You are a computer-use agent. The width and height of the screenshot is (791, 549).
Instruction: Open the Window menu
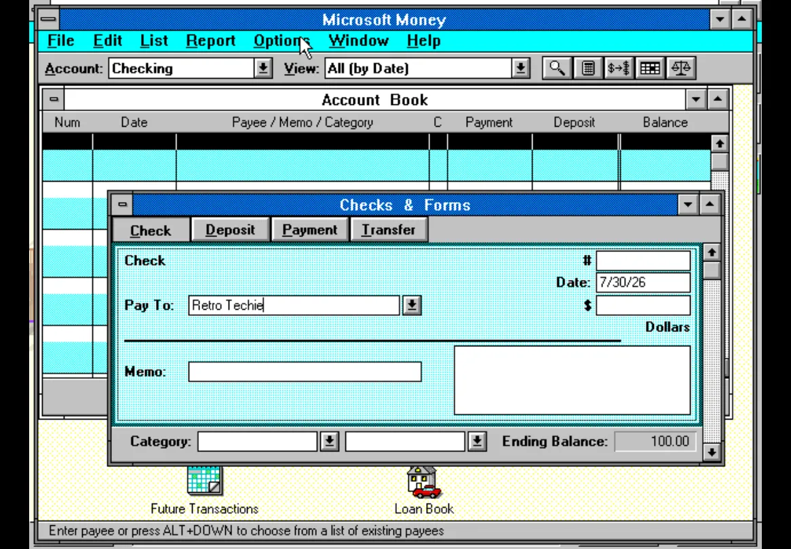358,41
